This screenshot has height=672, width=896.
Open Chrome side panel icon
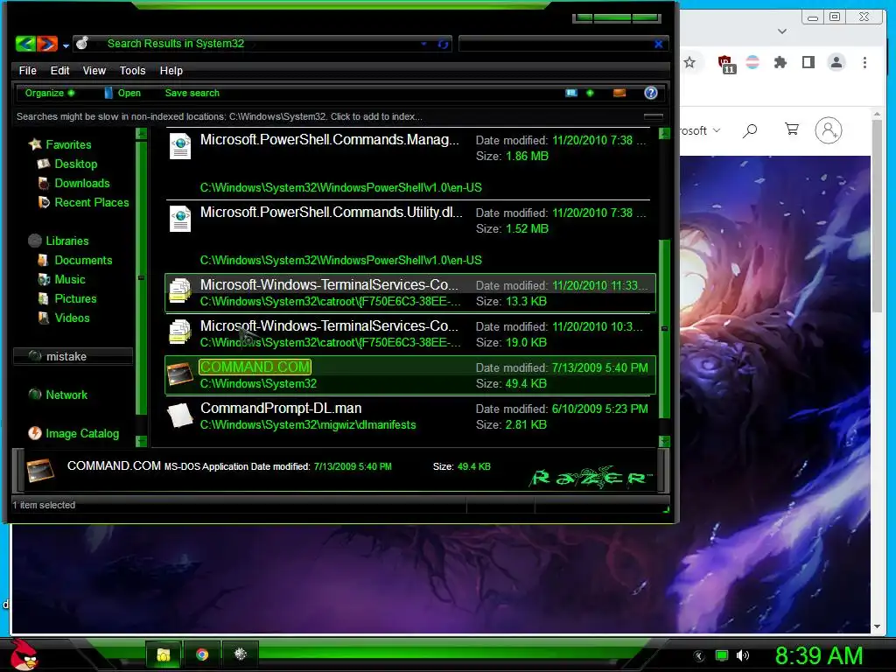tap(808, 62)
